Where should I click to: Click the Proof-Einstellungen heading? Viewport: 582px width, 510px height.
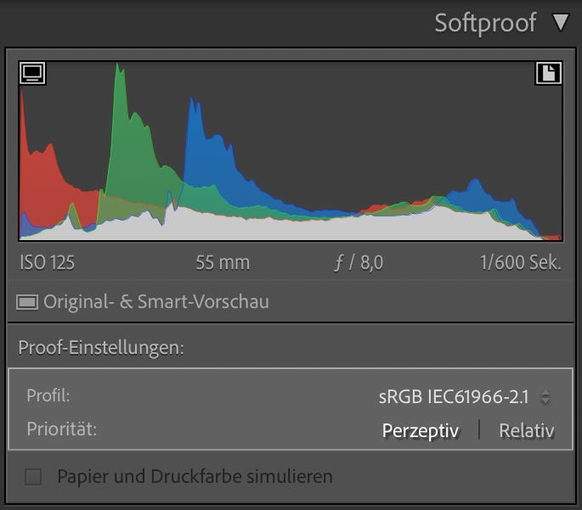(101, 348)
